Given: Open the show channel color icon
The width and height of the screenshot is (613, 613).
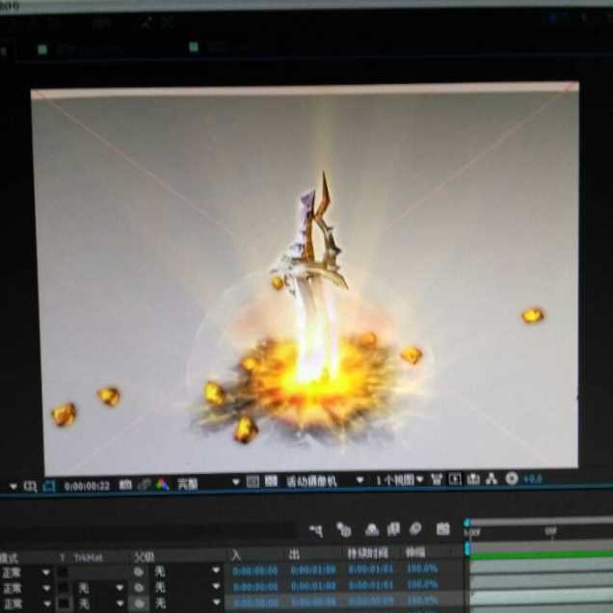Looking at the screenshot, I should (x=162, y=485).
